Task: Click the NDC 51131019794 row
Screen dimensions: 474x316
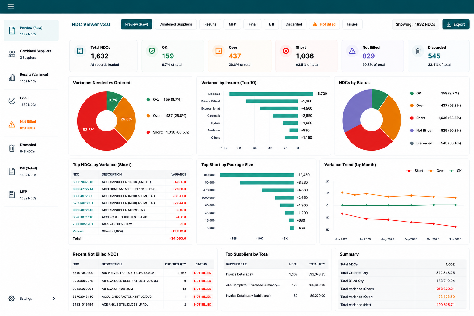Action: point(143,305)
